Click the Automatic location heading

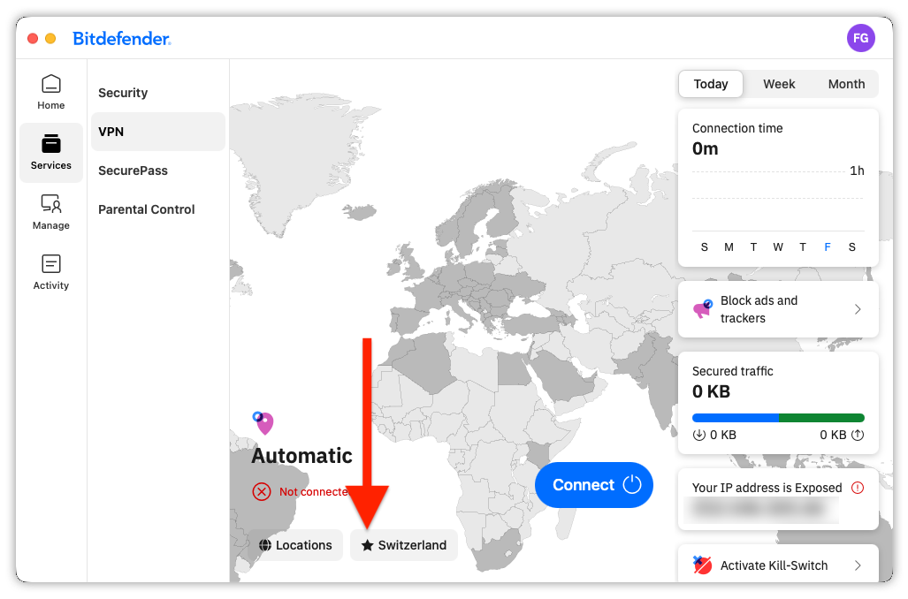(x=301, y=456)
